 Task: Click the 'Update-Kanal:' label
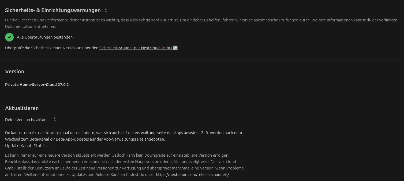(x=18, y=146)
